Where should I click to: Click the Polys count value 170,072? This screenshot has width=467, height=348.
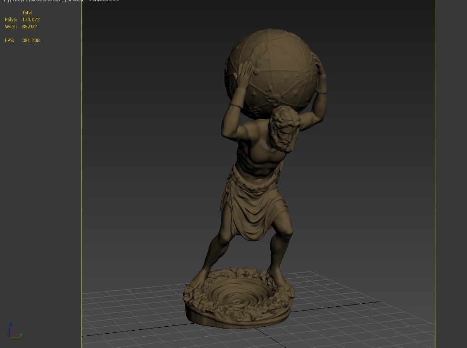31,20
